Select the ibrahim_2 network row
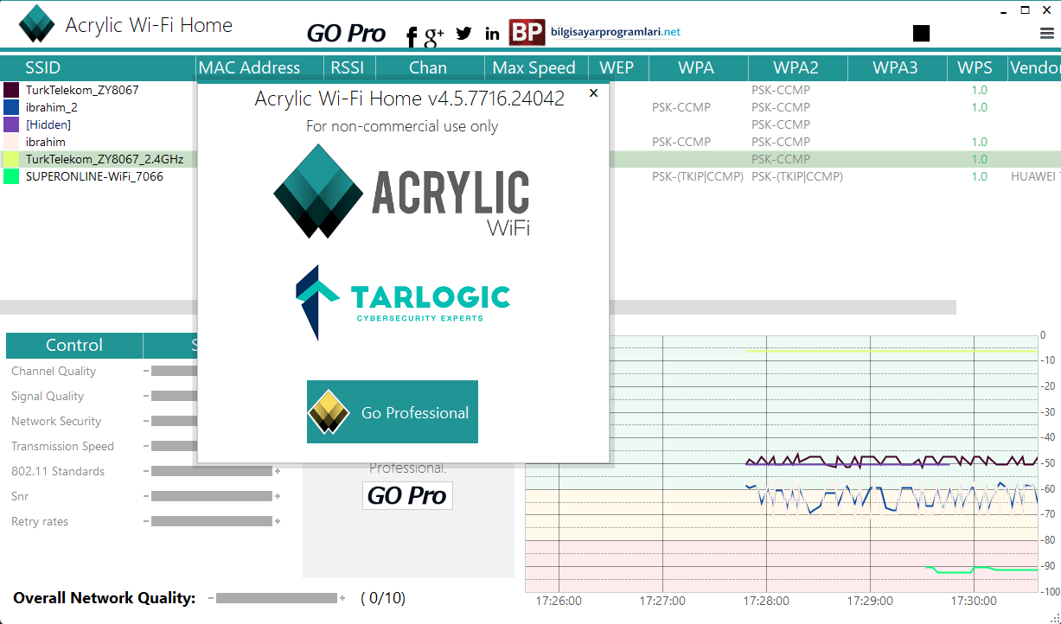The width and height of the screenshot is (1061, 624). coord(530,107)
